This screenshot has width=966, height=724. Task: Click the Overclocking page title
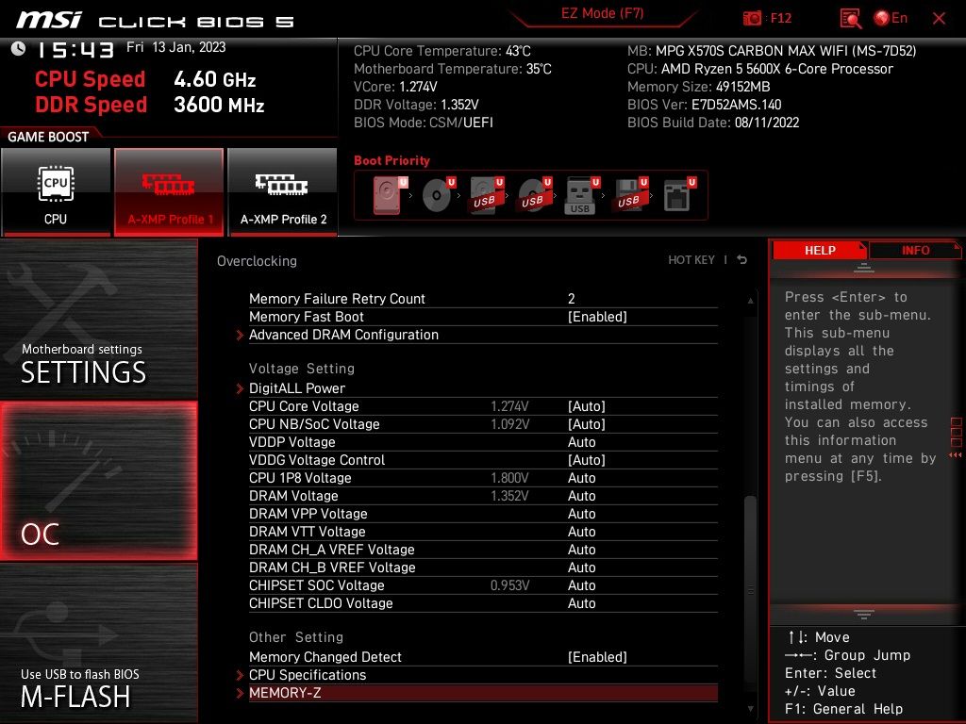pos(257,261)
